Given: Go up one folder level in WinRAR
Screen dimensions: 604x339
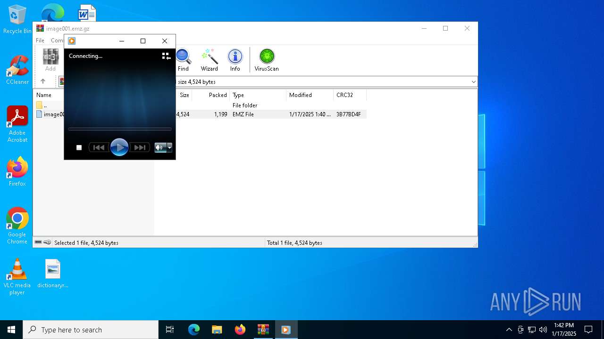Looking at the screenshot, I should [x=43, y=81].
